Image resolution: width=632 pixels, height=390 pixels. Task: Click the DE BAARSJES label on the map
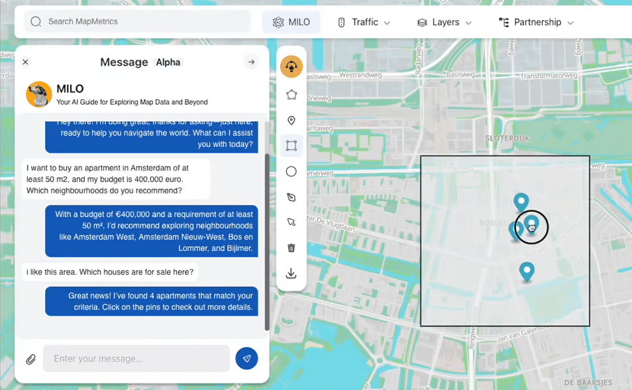(x=588, y=382)
